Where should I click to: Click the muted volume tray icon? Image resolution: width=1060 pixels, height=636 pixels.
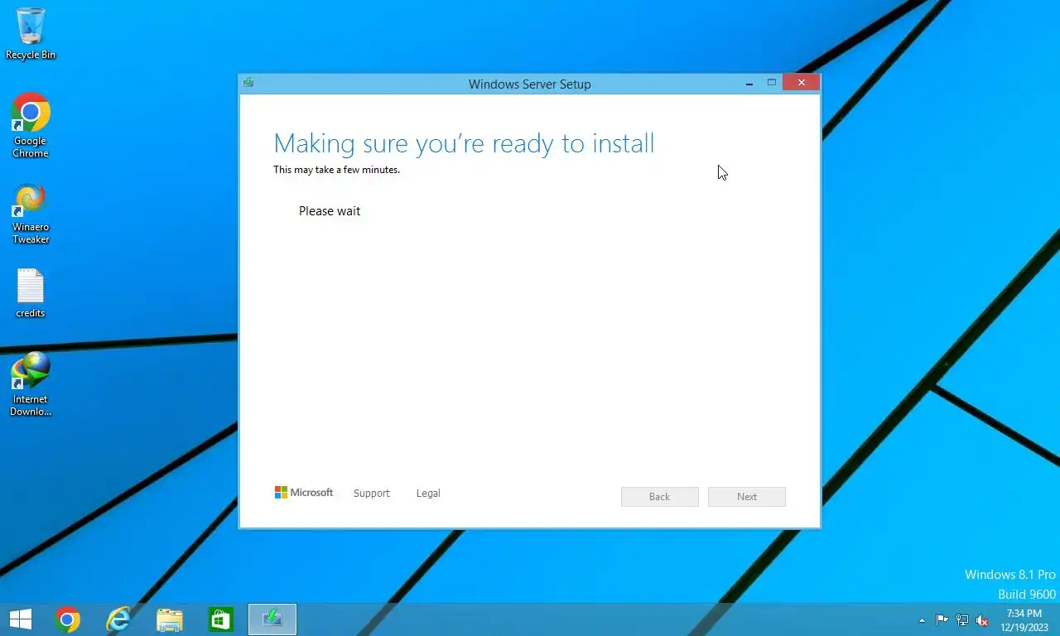(982, 620)
